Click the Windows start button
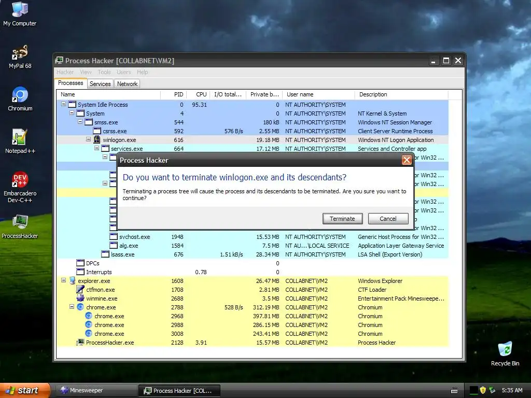 point(25,390)
